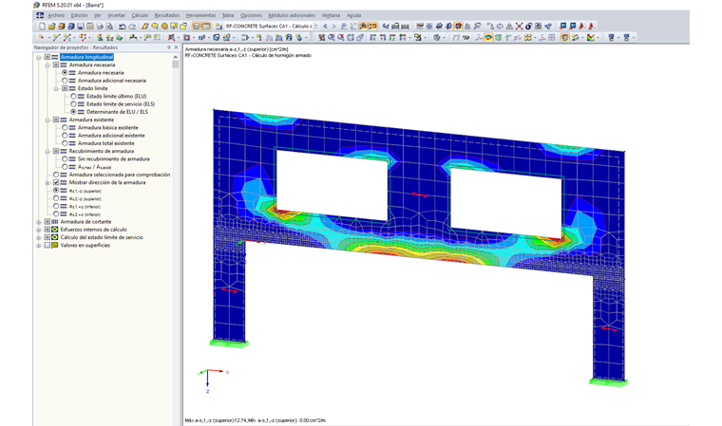Expand Esfuerzos internos de cálculo node
722x426 pixels.
point(39,230)
